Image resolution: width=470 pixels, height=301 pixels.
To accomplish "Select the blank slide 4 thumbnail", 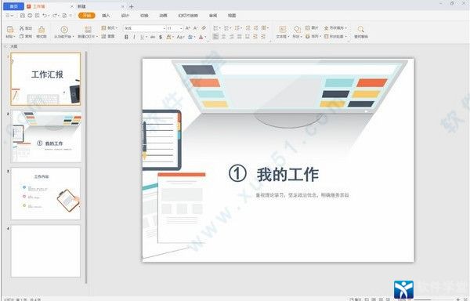I will point(45,251).
